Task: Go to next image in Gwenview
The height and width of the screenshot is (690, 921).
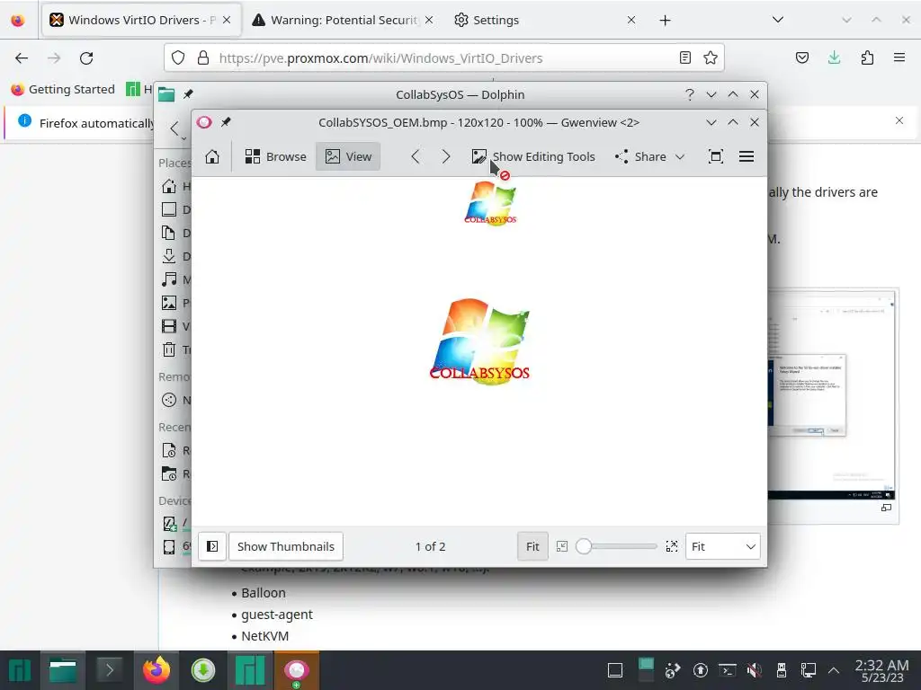Action: point(446,156)
